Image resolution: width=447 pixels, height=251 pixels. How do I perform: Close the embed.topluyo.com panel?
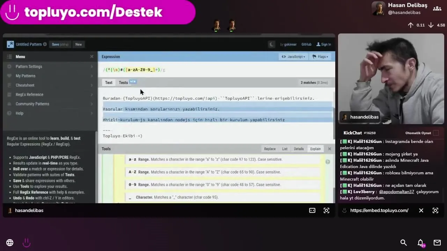[x=421, y=211]
